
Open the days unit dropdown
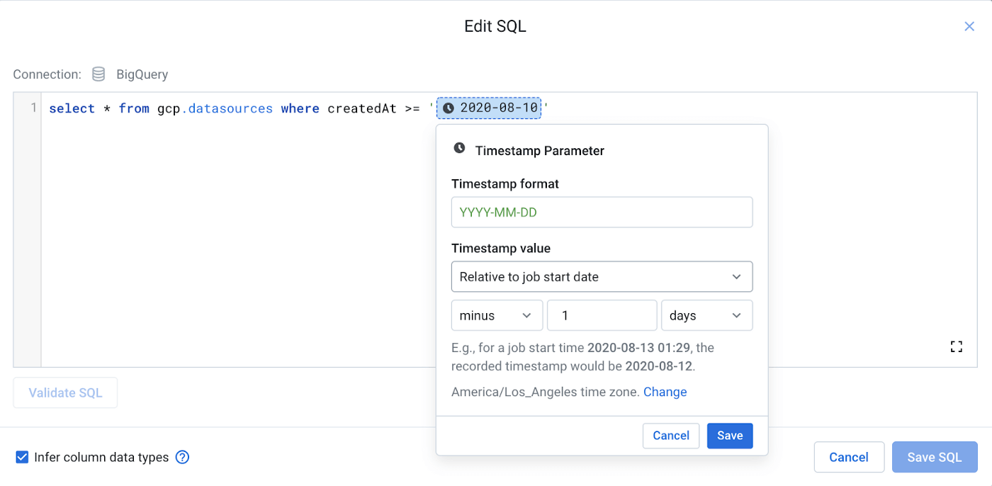706,316
